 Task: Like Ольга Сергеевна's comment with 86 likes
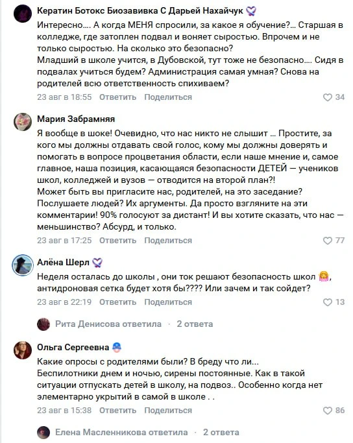(x=327, y=411)
